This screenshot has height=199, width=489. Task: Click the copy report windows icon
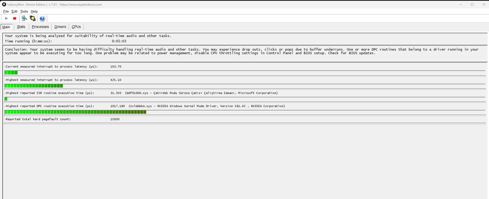point(33,18)
